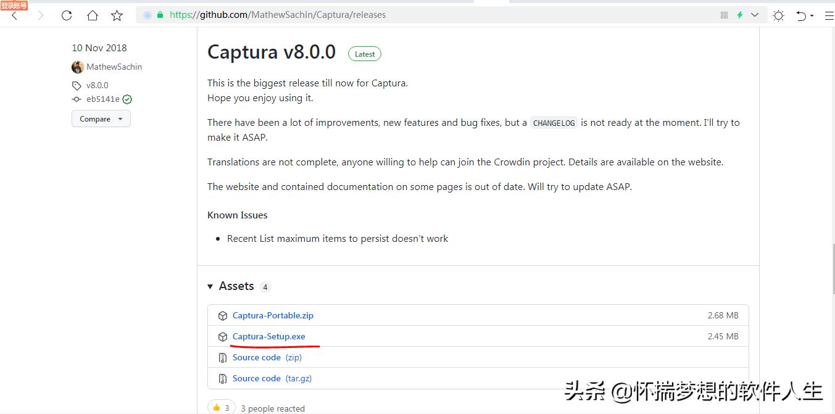
Task: Click the Known Issues heading
Action: (x=238, y=215)
